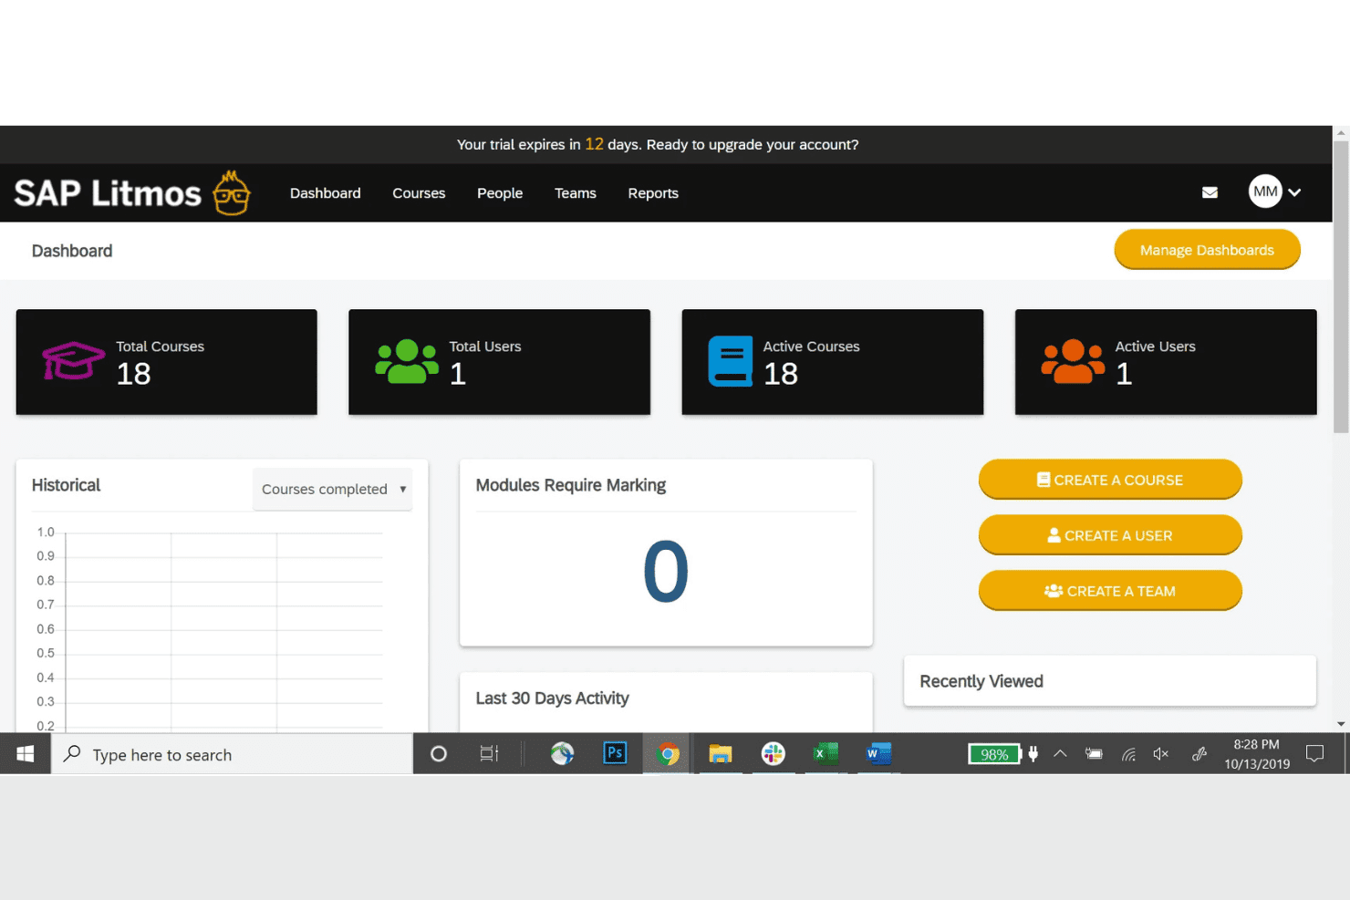The image size is (1350, 900).
Task: Open the Windows notification center
Action: 1314,754
